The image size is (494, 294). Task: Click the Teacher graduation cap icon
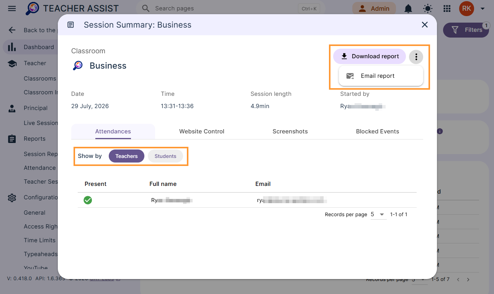pyautogui.click(x=12, y=63)
